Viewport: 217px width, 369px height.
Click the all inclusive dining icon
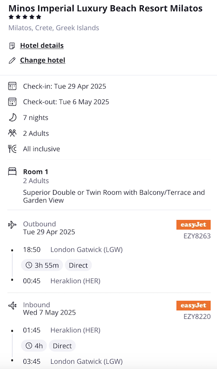pyautogui.click(x=12, y=149)
